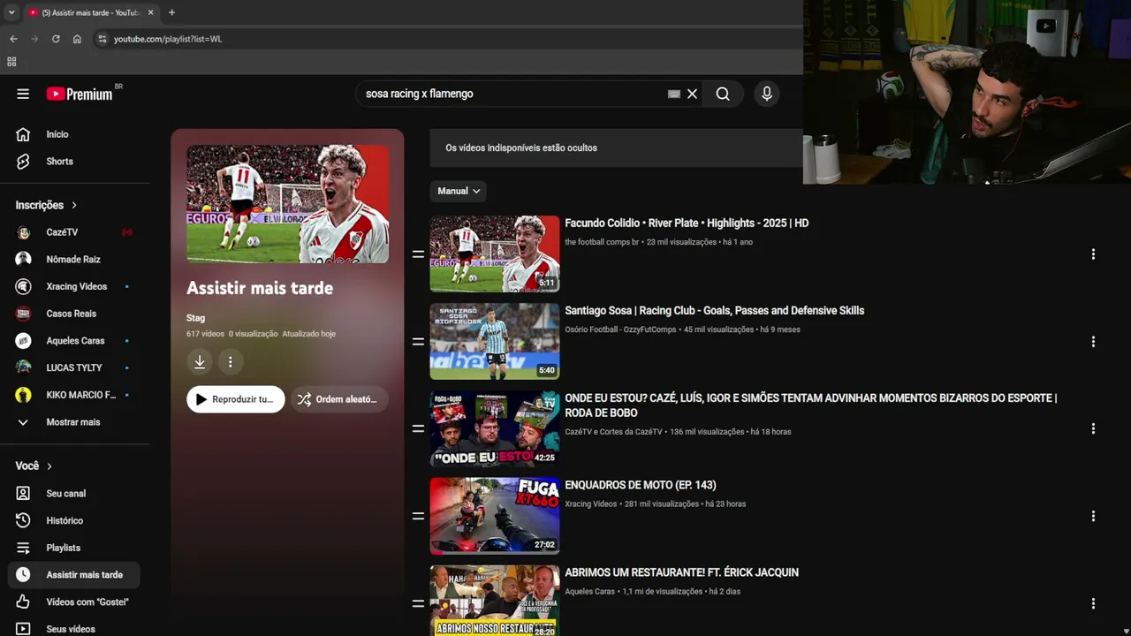The image size is (1131, 636).
Task: Open more options for ENQUADROS DE MOTO video
Action: click(1093, 516)
